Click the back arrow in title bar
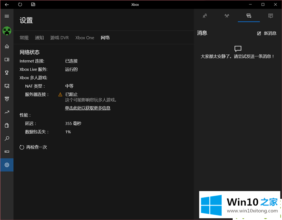The width and height of the screenshot is (282, 220). [x=7, y=5]
